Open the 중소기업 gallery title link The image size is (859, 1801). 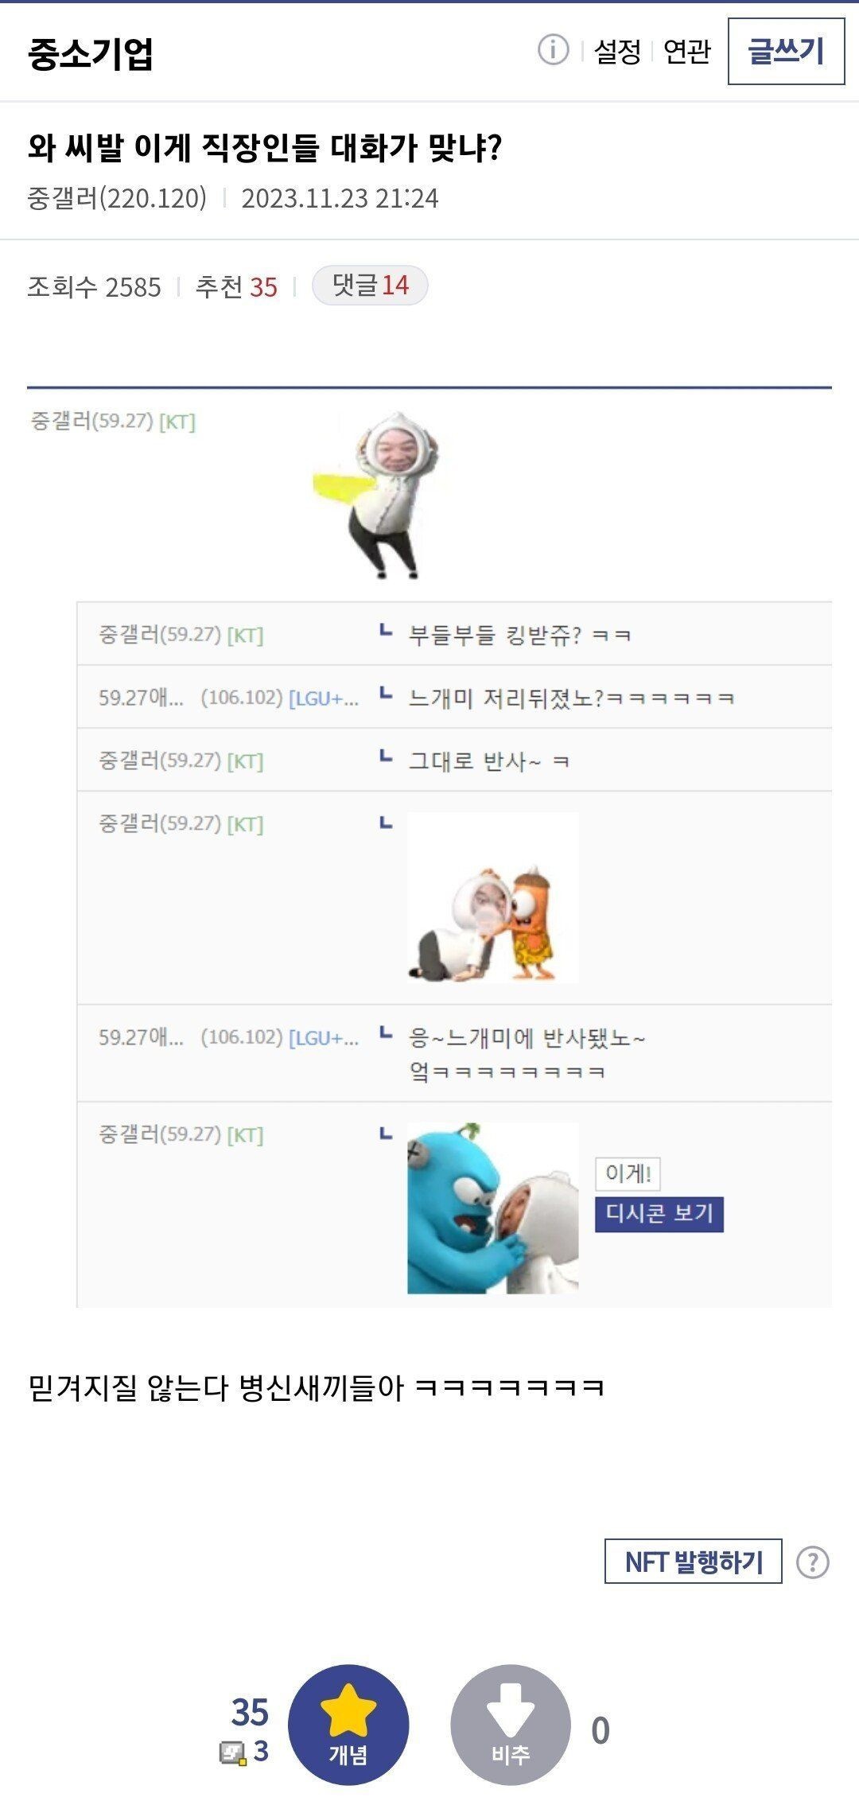pos(90,54)
